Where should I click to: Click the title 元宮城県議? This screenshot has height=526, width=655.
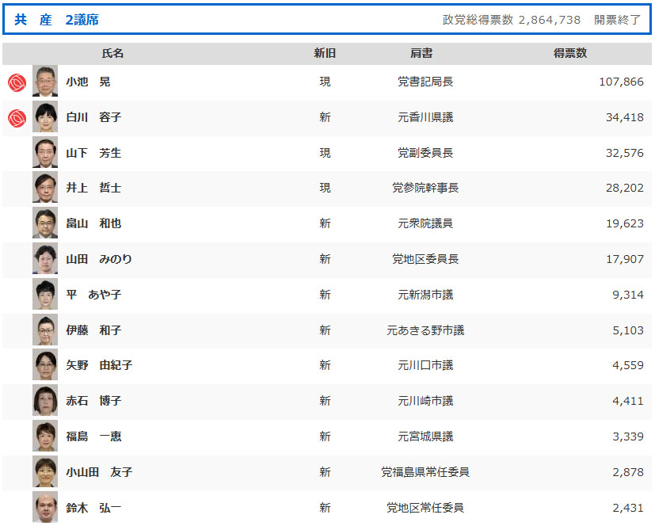tap(425, 436)
